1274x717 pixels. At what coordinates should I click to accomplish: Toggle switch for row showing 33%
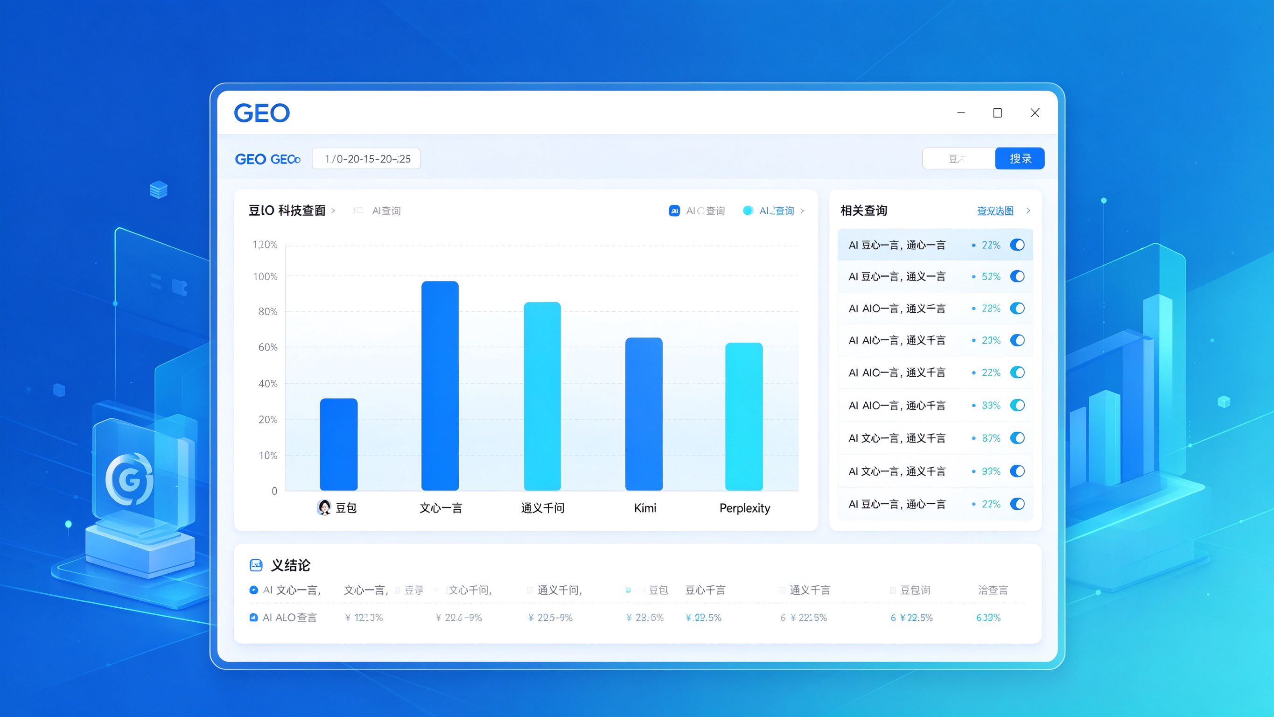pos(1017,405)
